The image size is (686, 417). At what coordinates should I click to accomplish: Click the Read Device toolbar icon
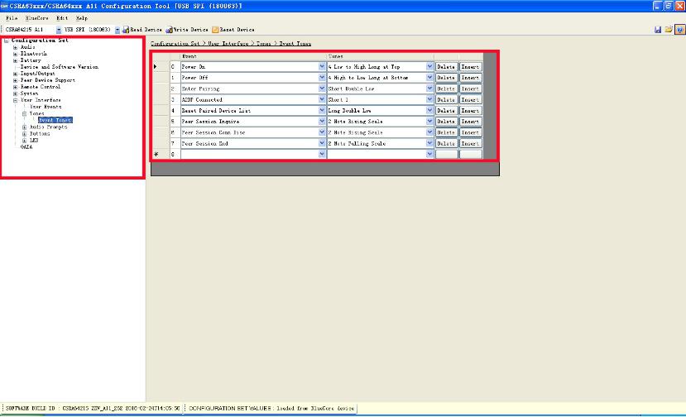tap(126, 29)
